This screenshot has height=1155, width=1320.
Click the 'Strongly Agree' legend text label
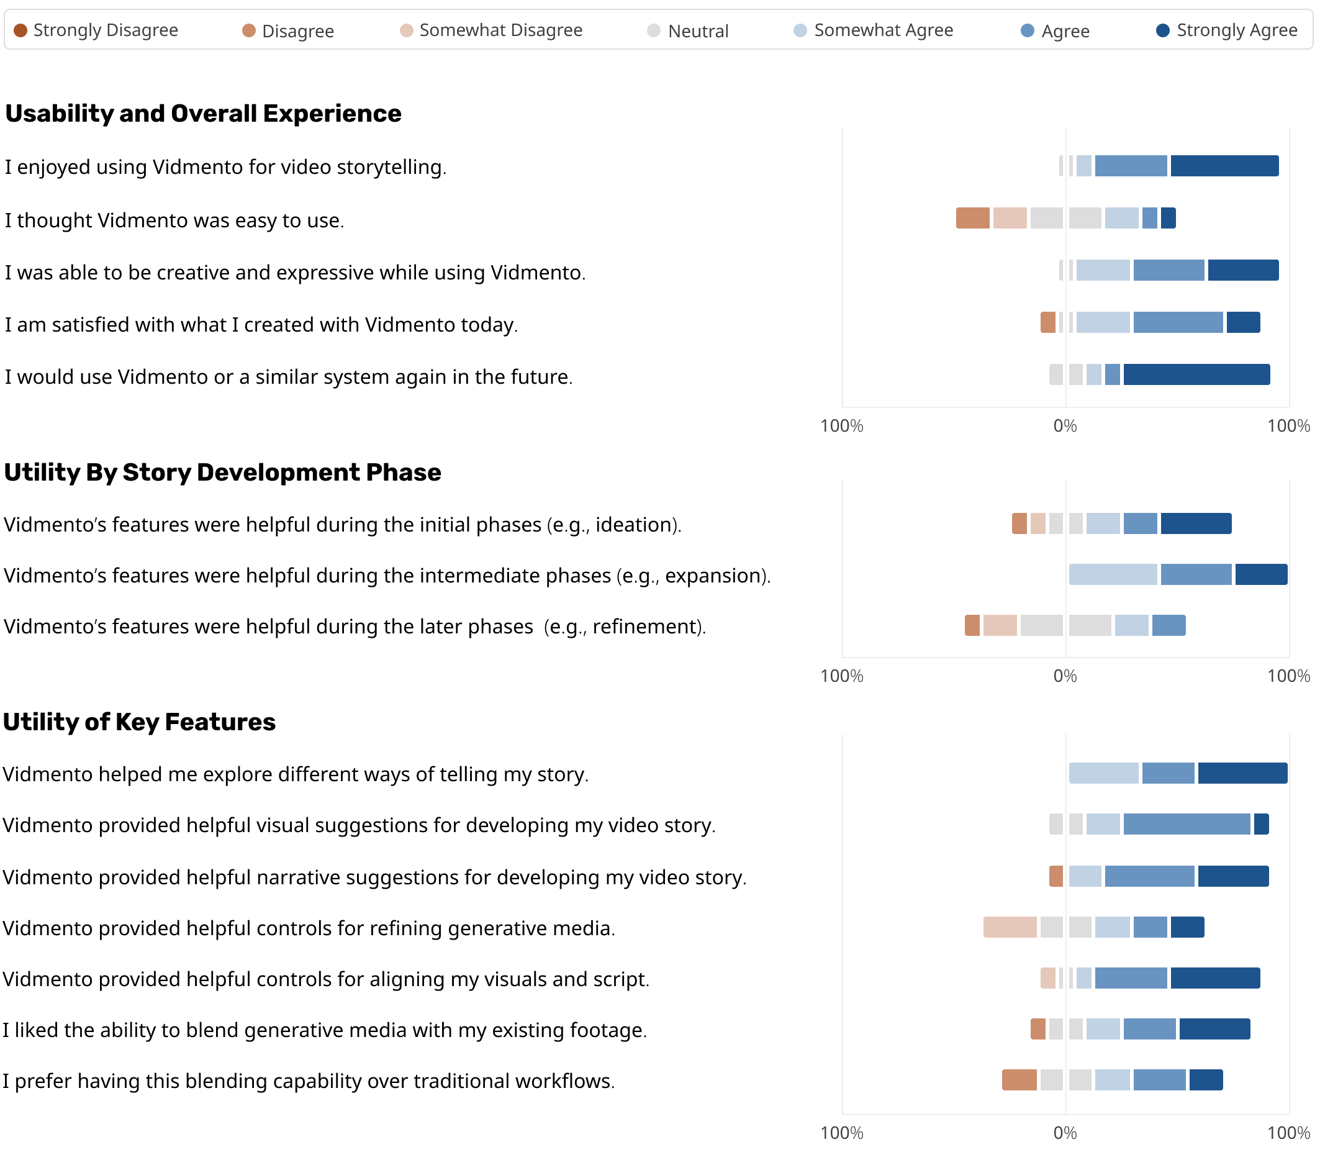[x=1237, y=30]
